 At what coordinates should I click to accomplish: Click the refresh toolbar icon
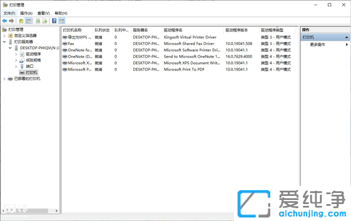click(38, 21)
